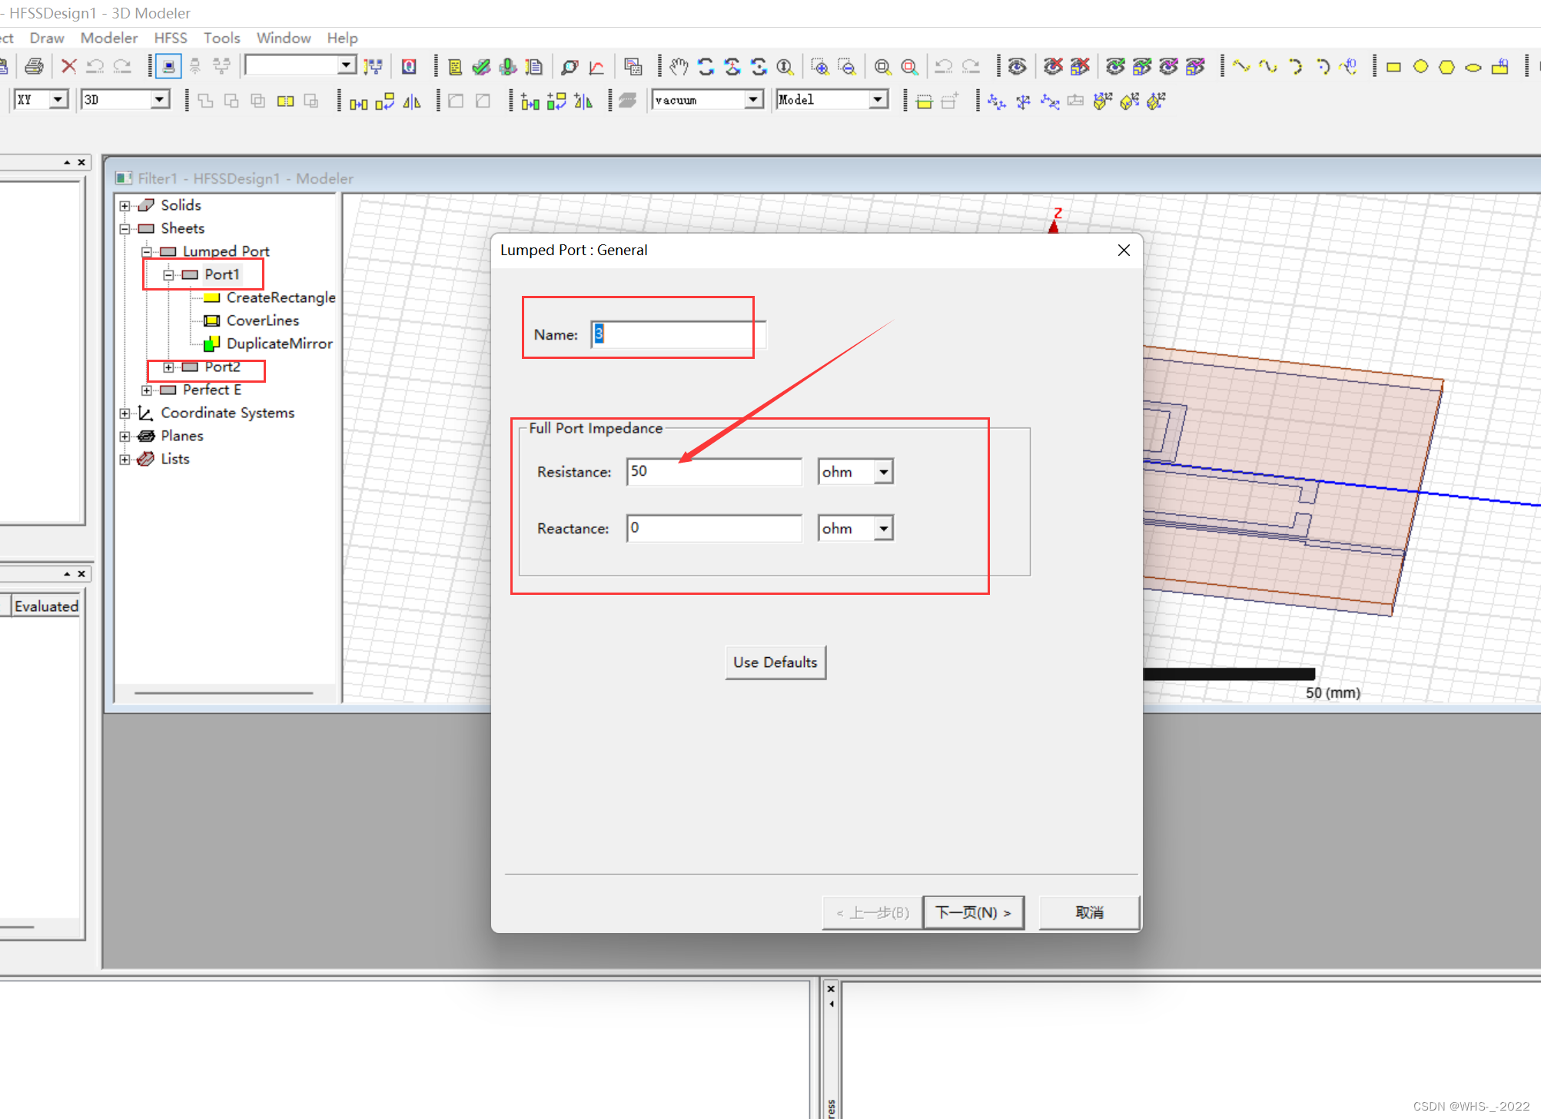Collapse the Port1 tree node
Screen dimensions: 1541x1119
pos(168,274)
